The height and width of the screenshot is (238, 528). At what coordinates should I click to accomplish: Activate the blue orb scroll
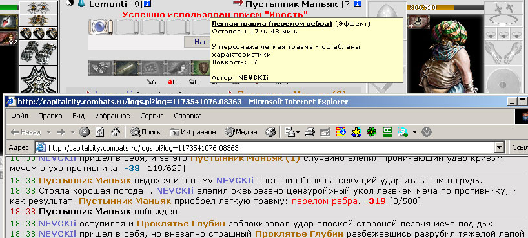[x=101, y=28]
